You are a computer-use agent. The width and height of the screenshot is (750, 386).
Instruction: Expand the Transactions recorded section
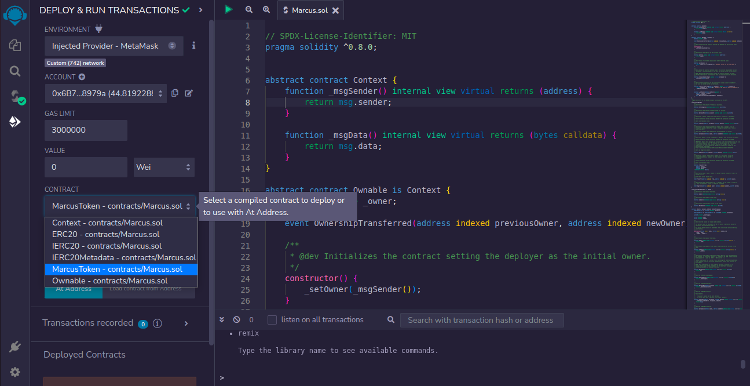186,323
